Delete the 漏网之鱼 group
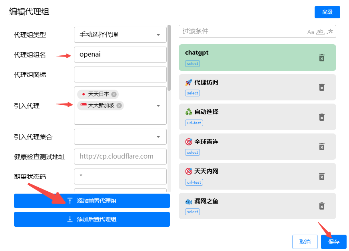Viewport: 349px width, 251px height. 322,206
